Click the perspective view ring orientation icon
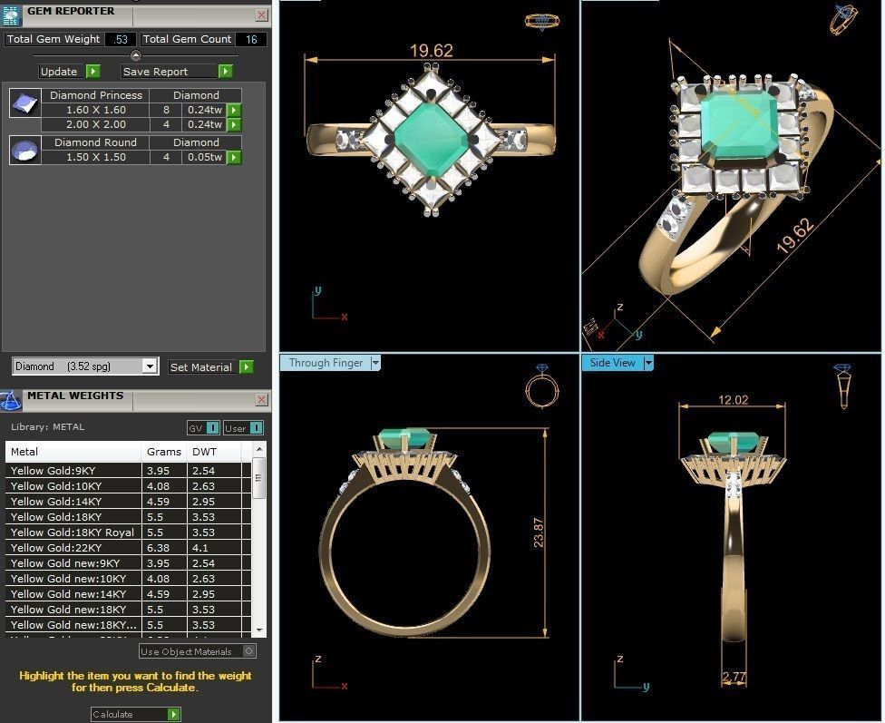885x723 pixels. tap(844, 18)
